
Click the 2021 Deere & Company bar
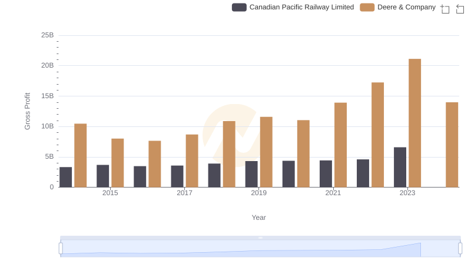[x=341, y=145]
